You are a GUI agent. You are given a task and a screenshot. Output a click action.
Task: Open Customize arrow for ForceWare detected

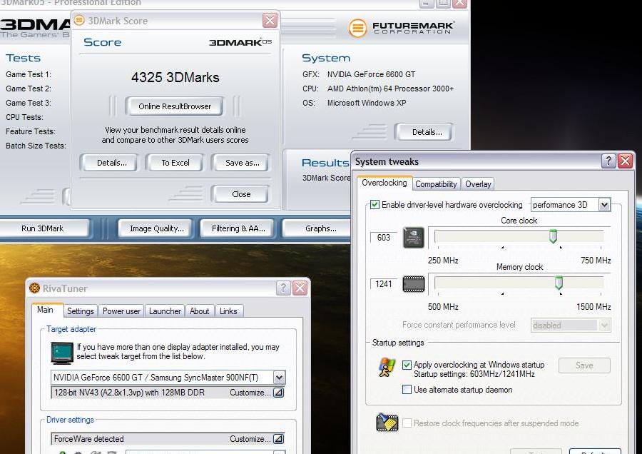coord(278,439)
